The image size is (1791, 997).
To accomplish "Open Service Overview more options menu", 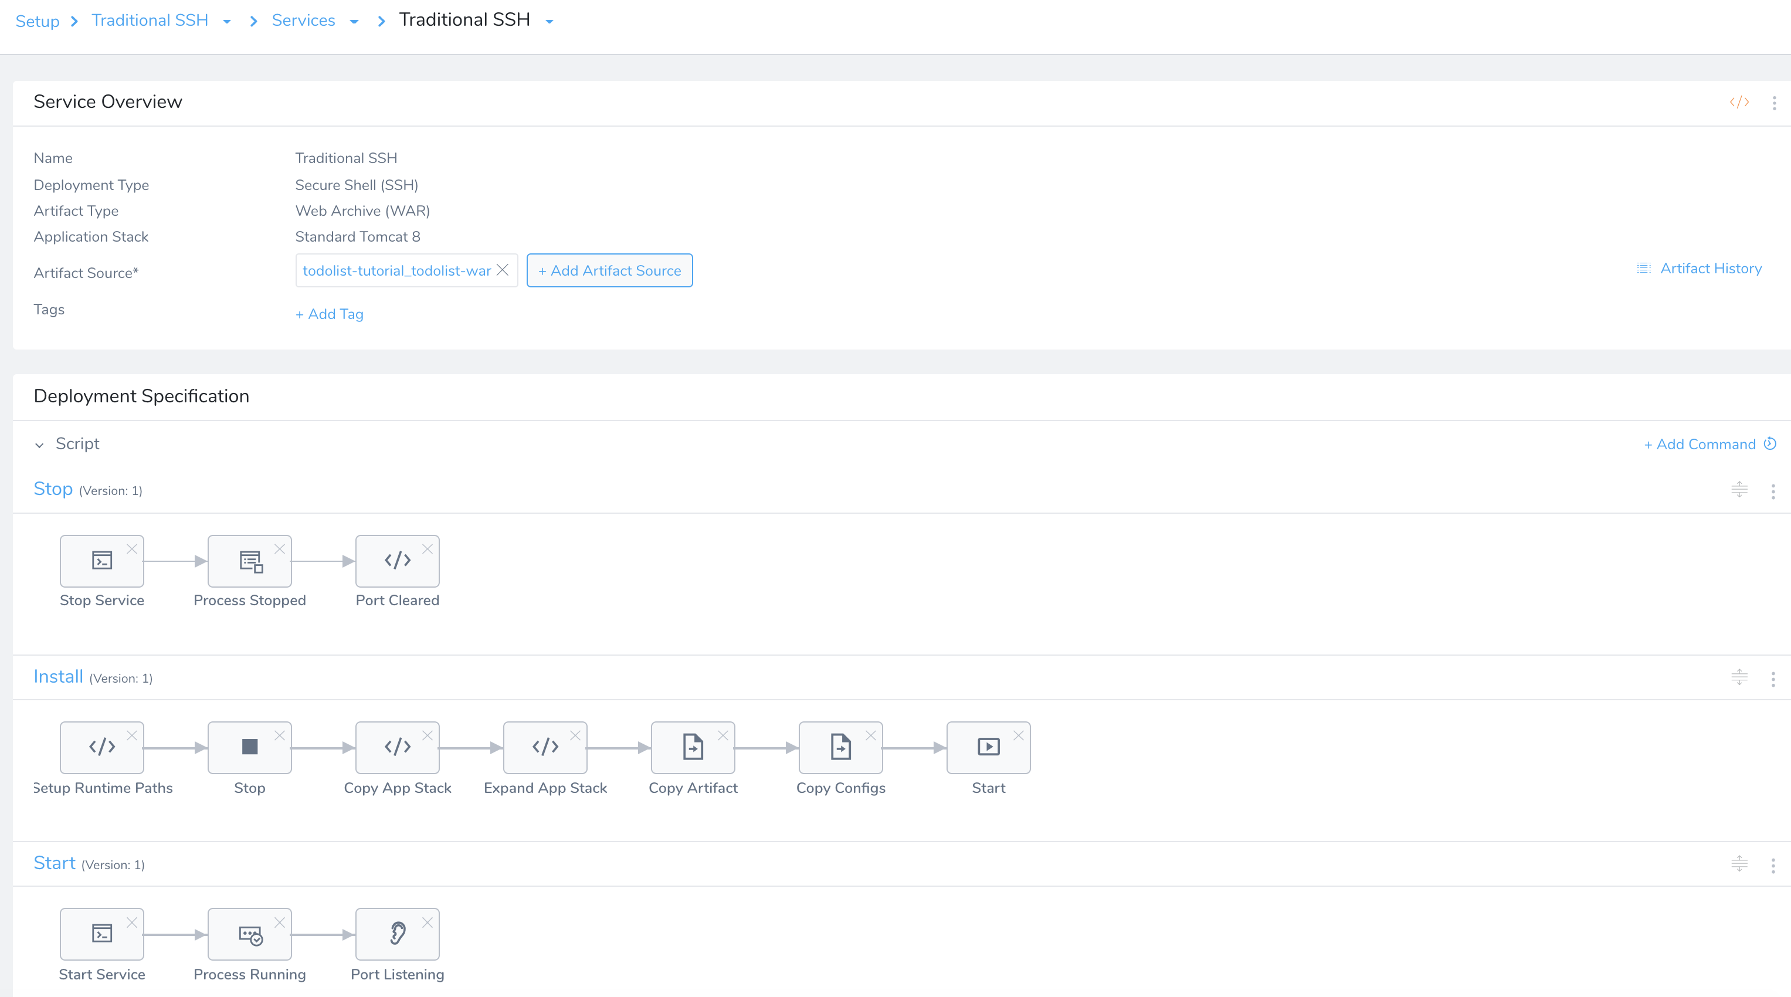I will pos(1773,103).
